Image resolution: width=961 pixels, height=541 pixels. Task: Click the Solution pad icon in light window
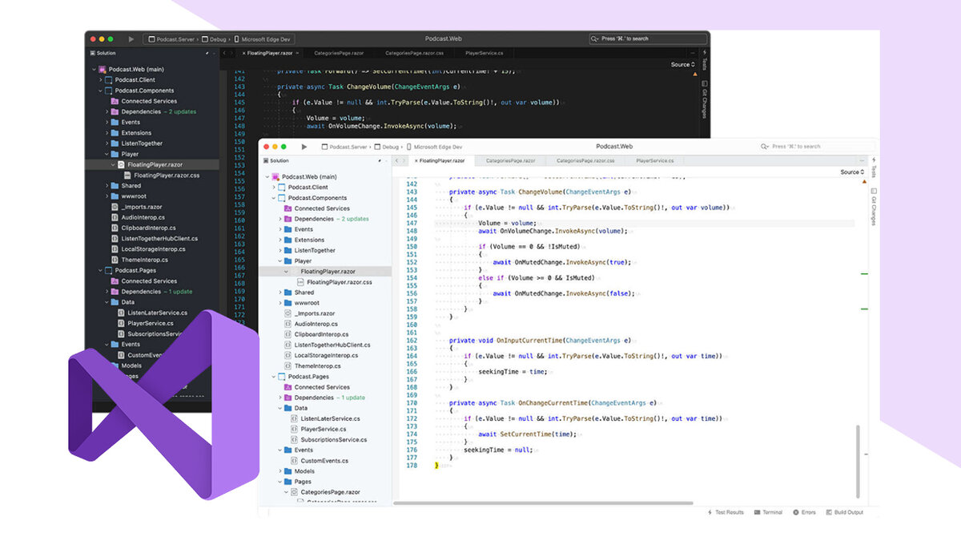coord(265,160)
